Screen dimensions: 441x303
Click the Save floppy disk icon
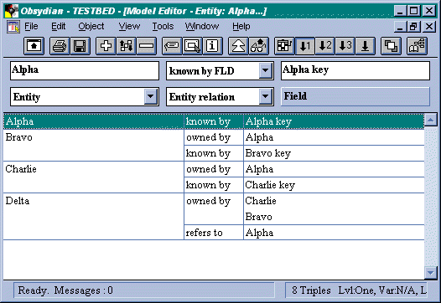tap(80, 46)
